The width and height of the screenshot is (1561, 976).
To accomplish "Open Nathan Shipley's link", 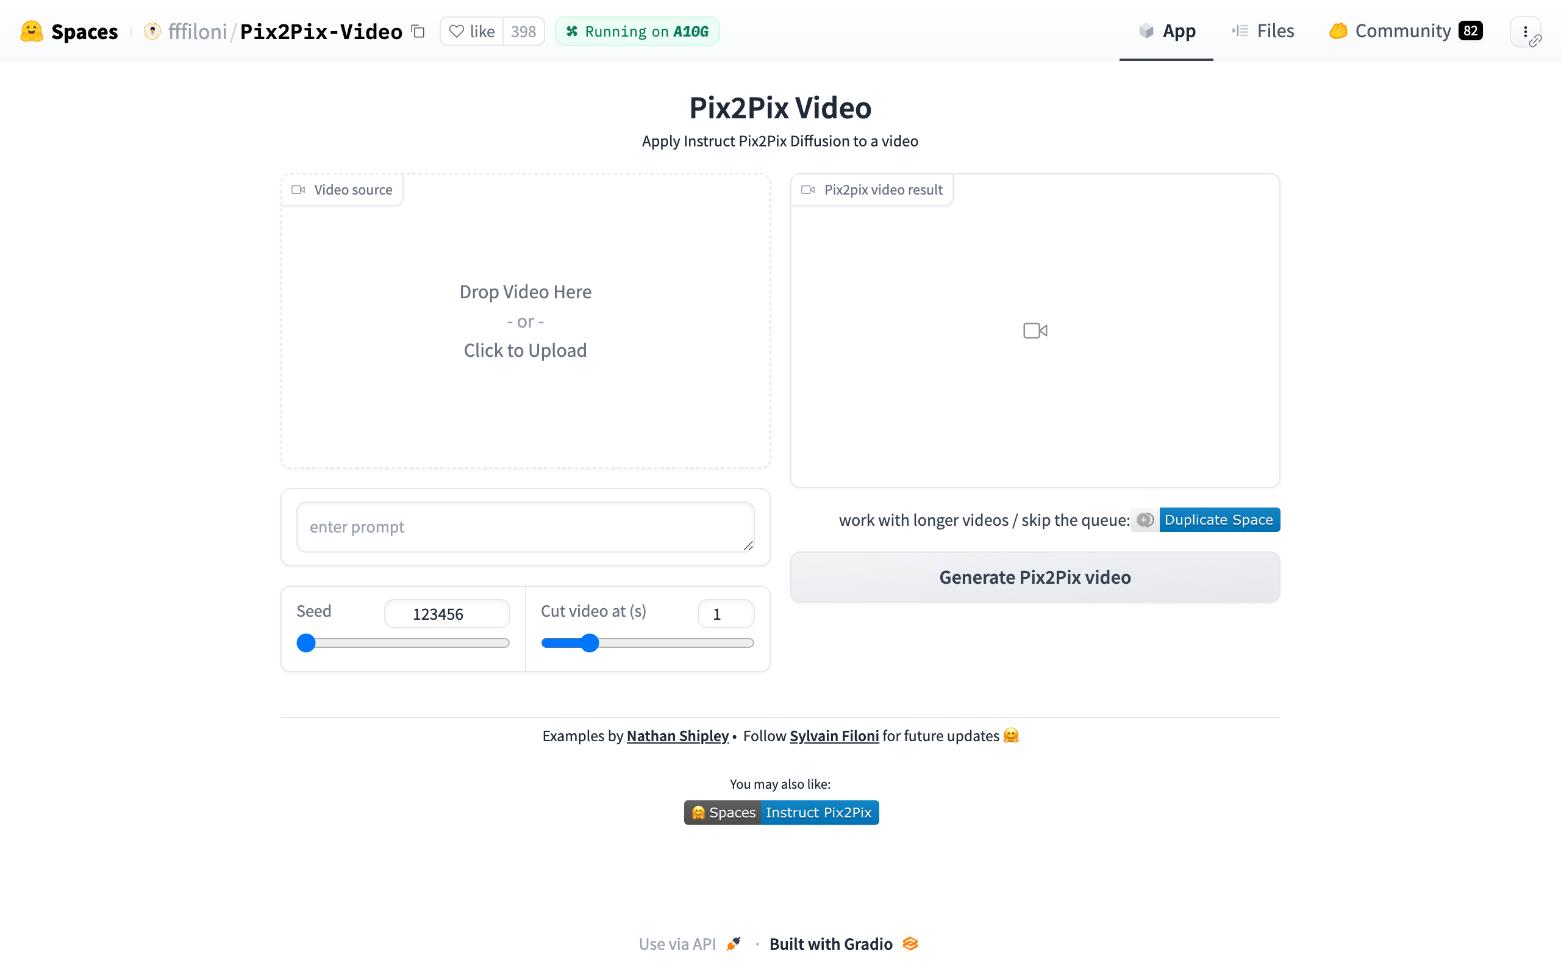I will tap(677, 736).
